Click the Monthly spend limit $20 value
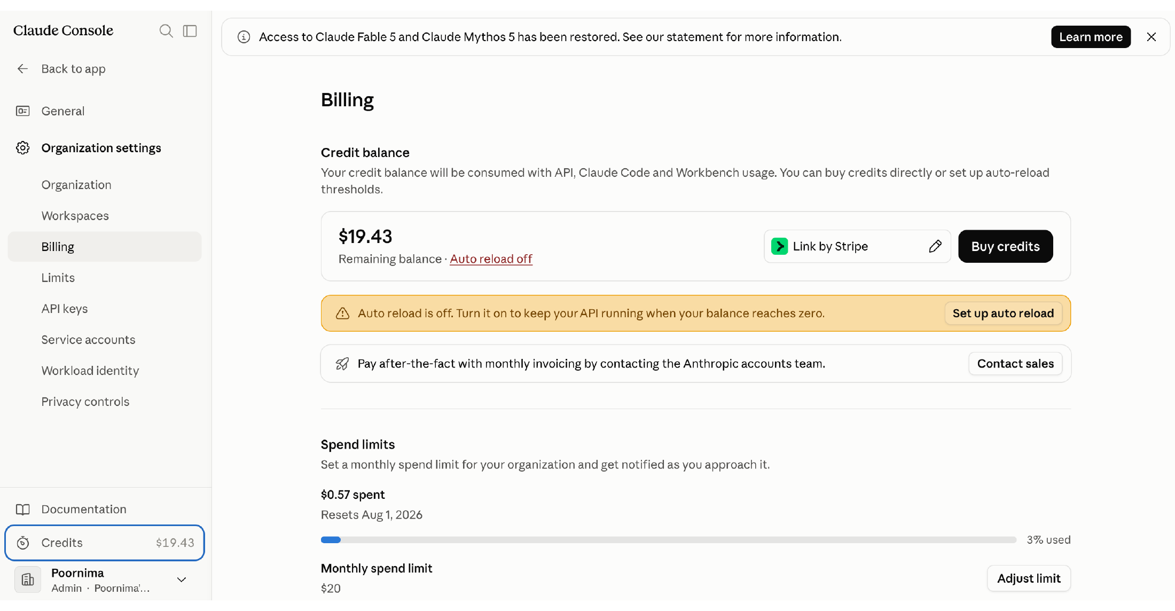The image size is (1175, 611). (x=331, y=589)
